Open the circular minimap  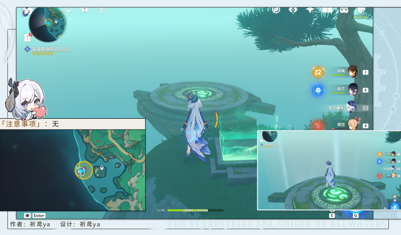[48, 24]
